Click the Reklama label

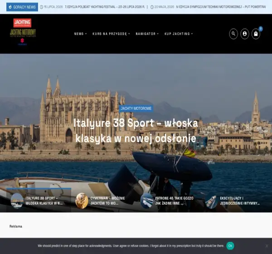click(x=16, y=226)
